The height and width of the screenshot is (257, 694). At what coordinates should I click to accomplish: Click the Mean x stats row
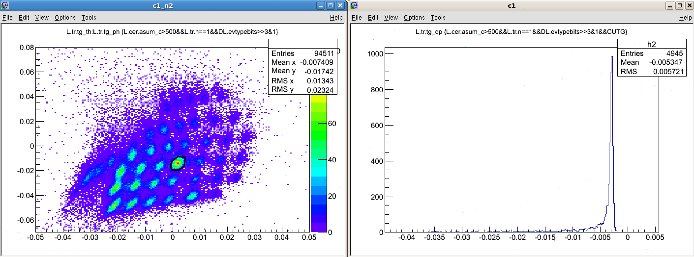coord(302,62)
